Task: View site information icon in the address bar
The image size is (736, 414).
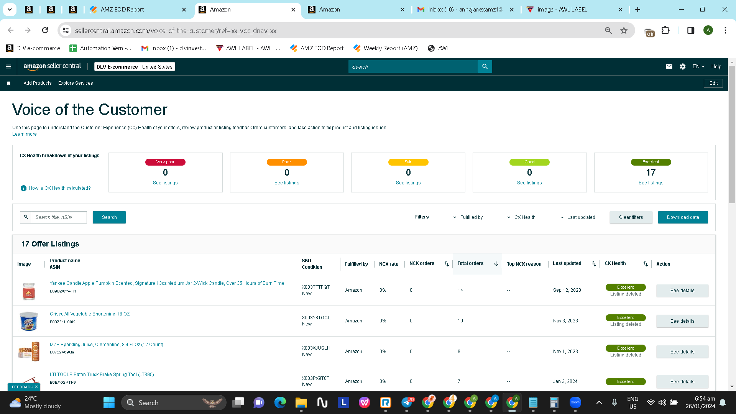Action: click(66, 30)
